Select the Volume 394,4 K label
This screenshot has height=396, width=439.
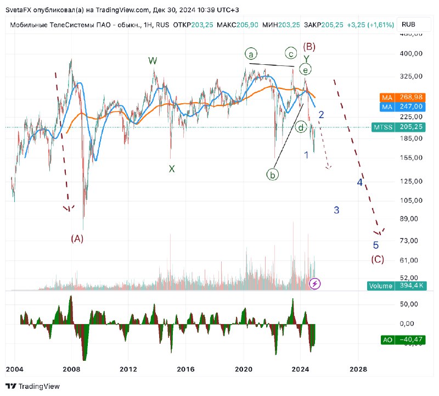pyautogui.click(x=397, y=286)
